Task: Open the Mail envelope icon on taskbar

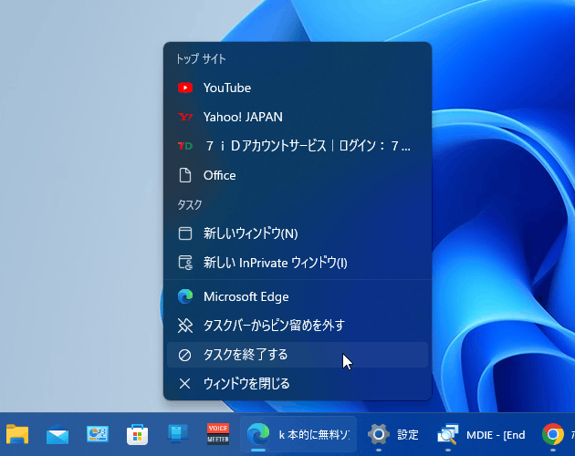Action: 57,435
